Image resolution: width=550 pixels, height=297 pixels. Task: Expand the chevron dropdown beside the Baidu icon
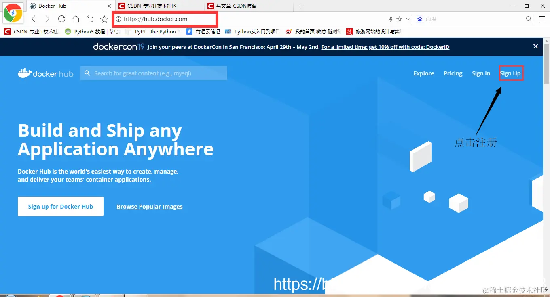coord(408,19)
